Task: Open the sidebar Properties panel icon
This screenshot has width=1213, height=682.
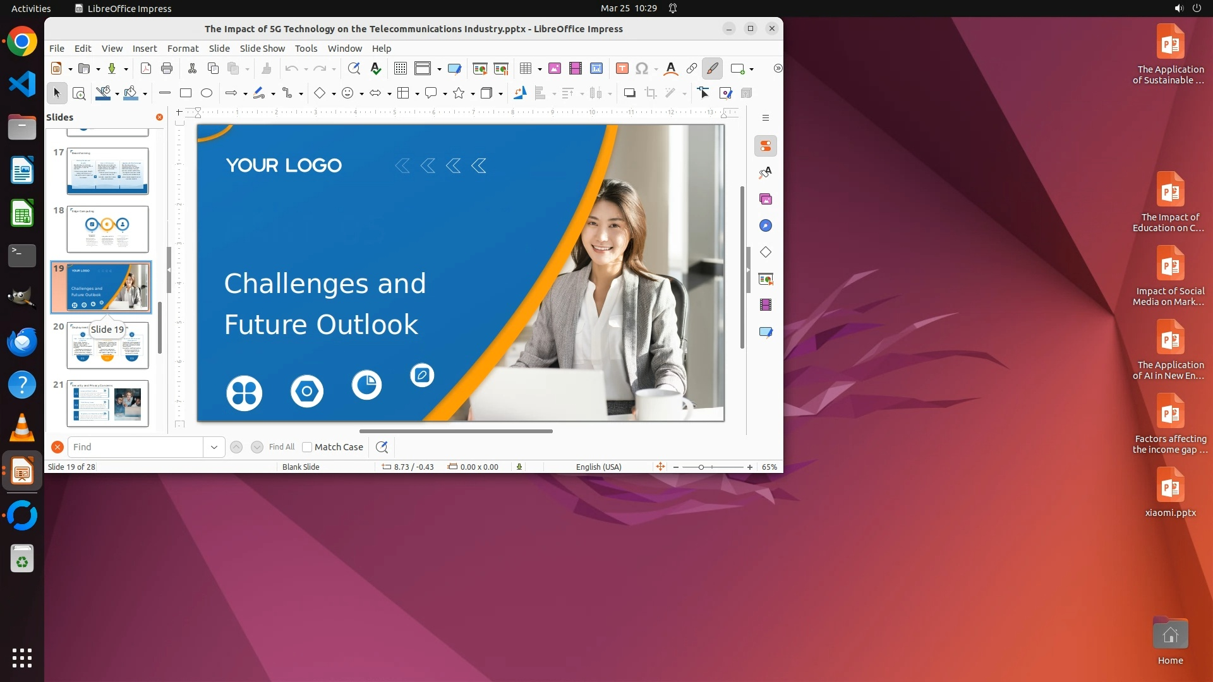Action: [x=766, y=147]
